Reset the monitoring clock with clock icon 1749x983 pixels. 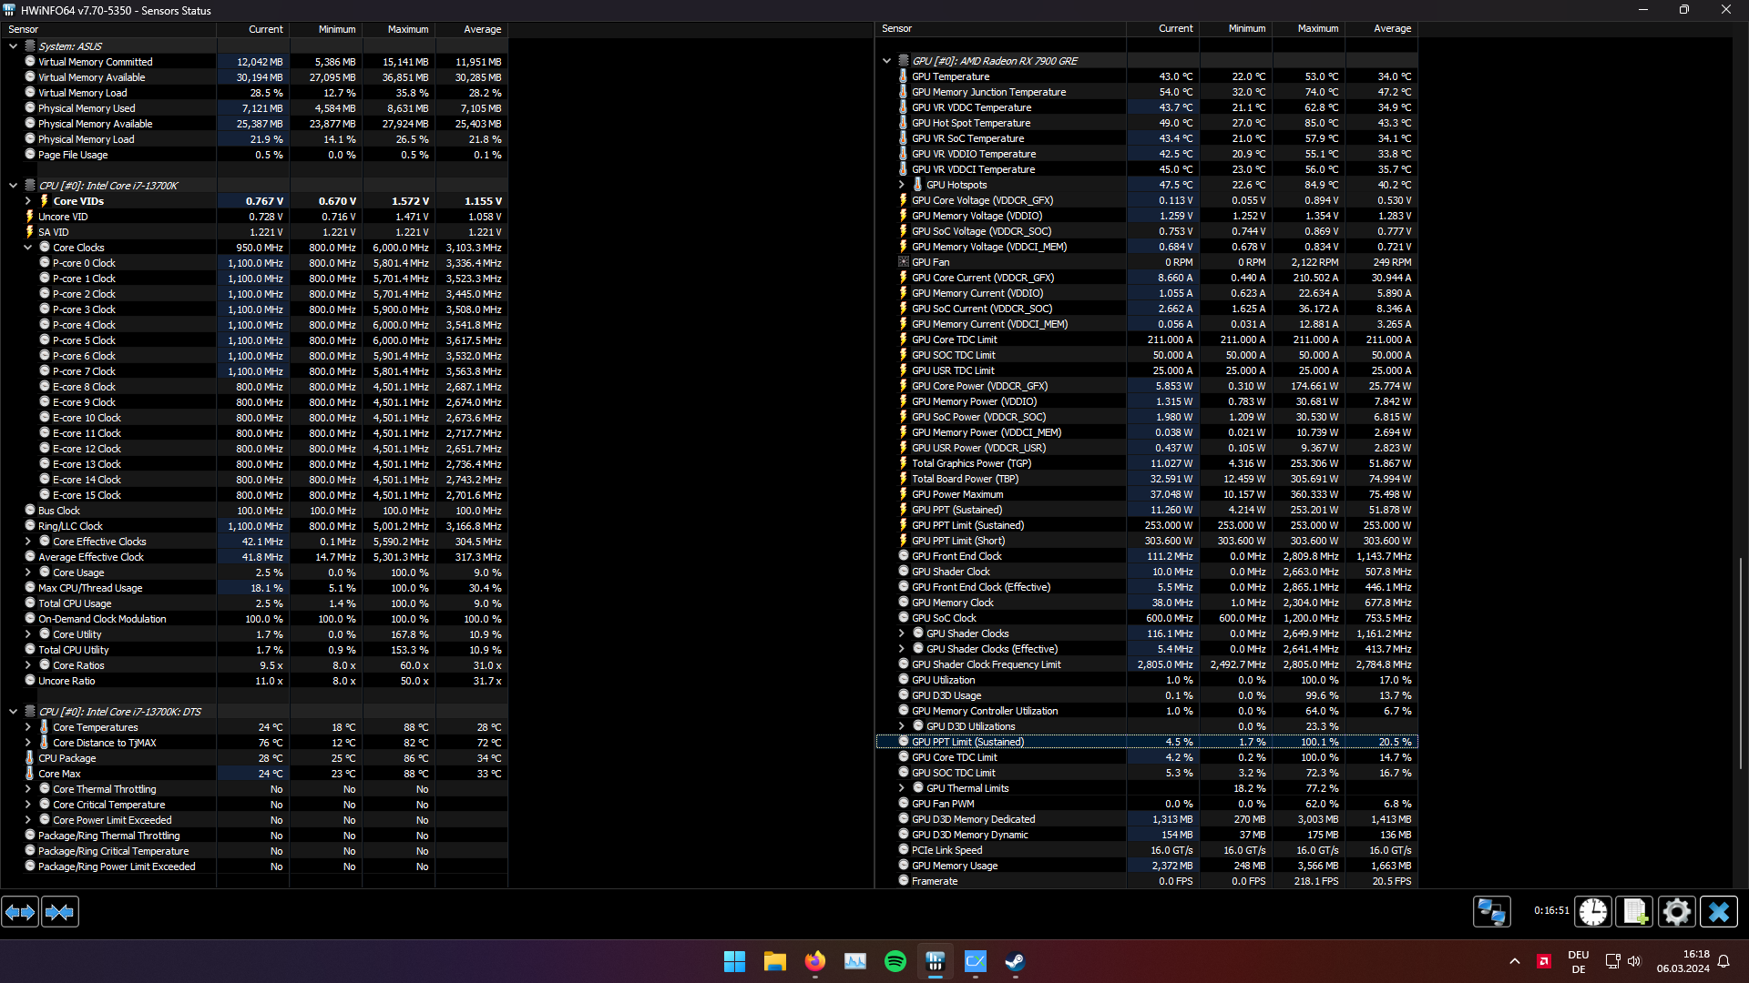[x=1592, y=911]
